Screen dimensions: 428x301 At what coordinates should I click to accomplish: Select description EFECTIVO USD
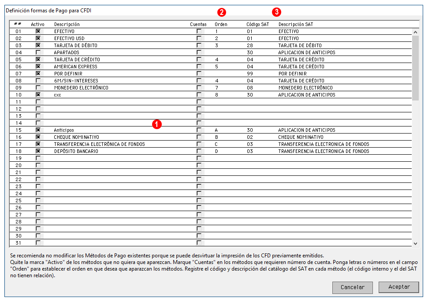point(69,38)
